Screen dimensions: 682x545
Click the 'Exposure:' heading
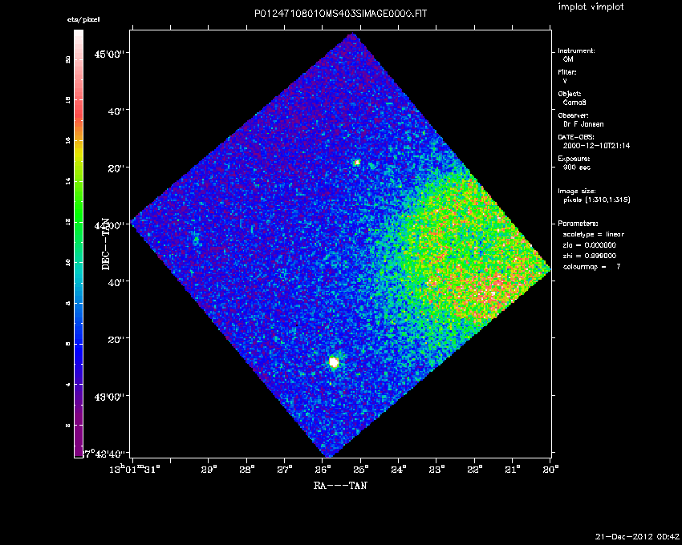tap(574, 159)
